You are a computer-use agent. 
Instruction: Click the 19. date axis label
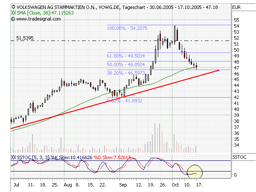[151, 185]
